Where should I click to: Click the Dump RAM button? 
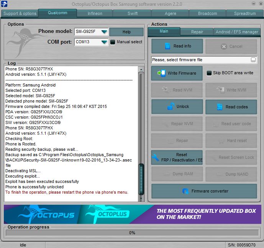(x=177, y=174)
